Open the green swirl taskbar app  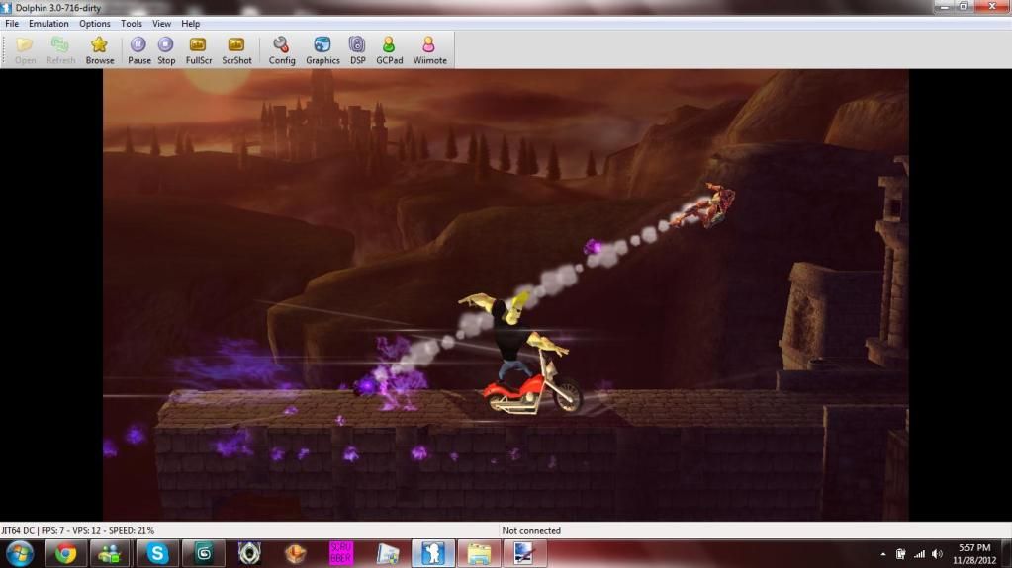coord(204,554)
